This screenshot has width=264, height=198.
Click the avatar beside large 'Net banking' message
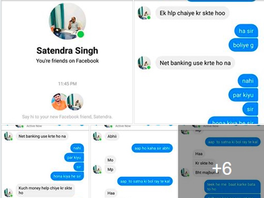(x=144, y=63)
